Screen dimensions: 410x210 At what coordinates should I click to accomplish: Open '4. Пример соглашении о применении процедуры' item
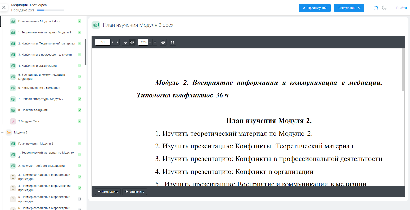tap(44, 188)
